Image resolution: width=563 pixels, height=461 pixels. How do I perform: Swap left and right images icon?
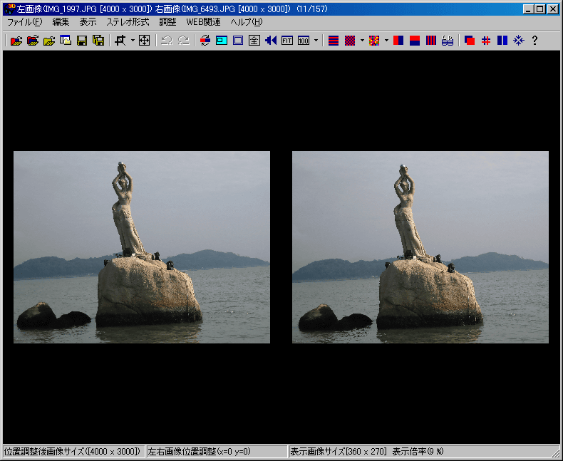[x=205, y=40]
